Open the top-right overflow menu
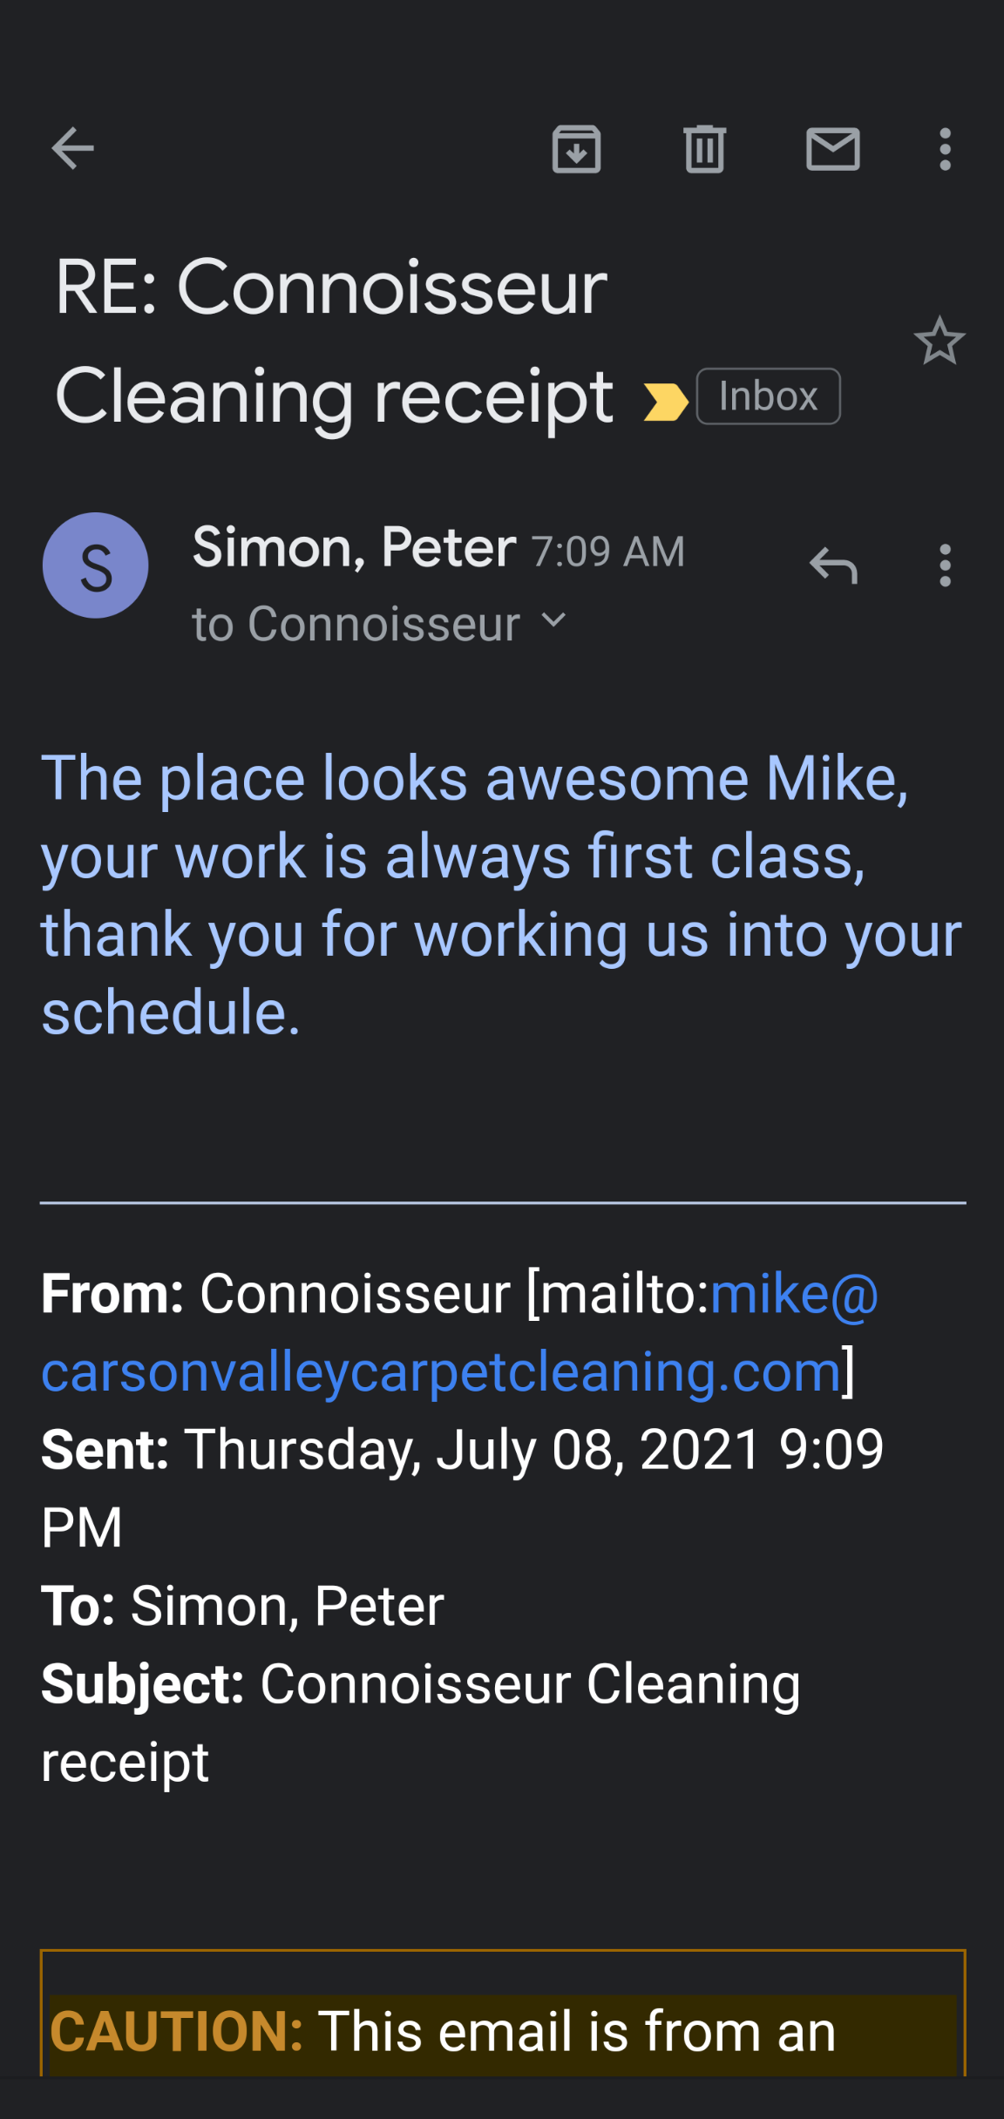The height and width of the screenshot is (2119, 1004). [944, 148]
